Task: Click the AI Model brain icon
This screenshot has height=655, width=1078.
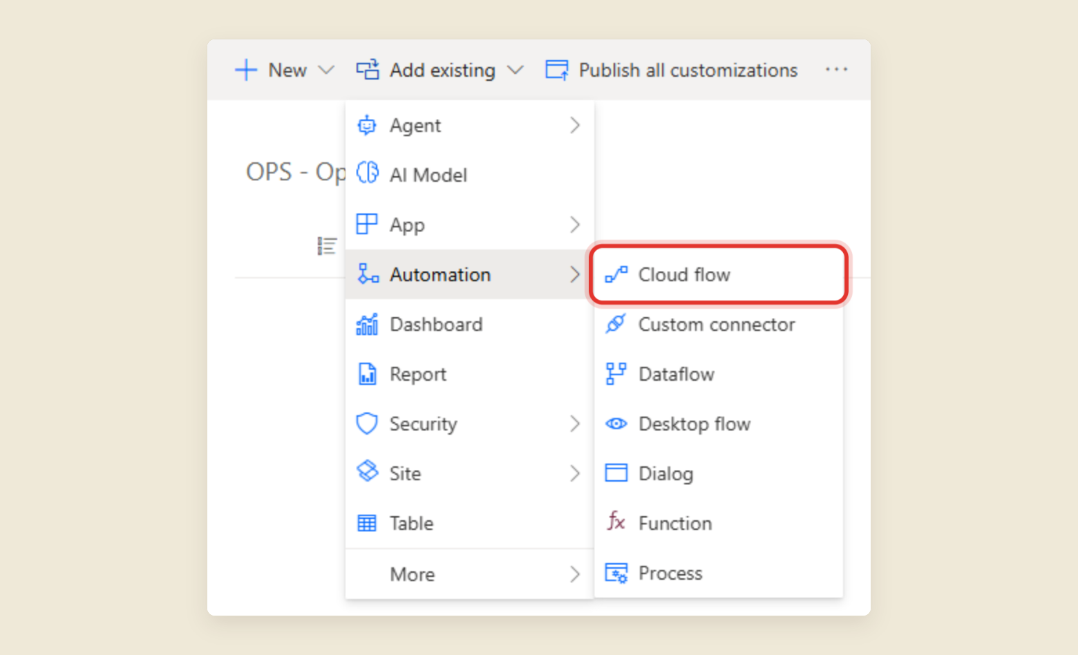Action: 367,173
